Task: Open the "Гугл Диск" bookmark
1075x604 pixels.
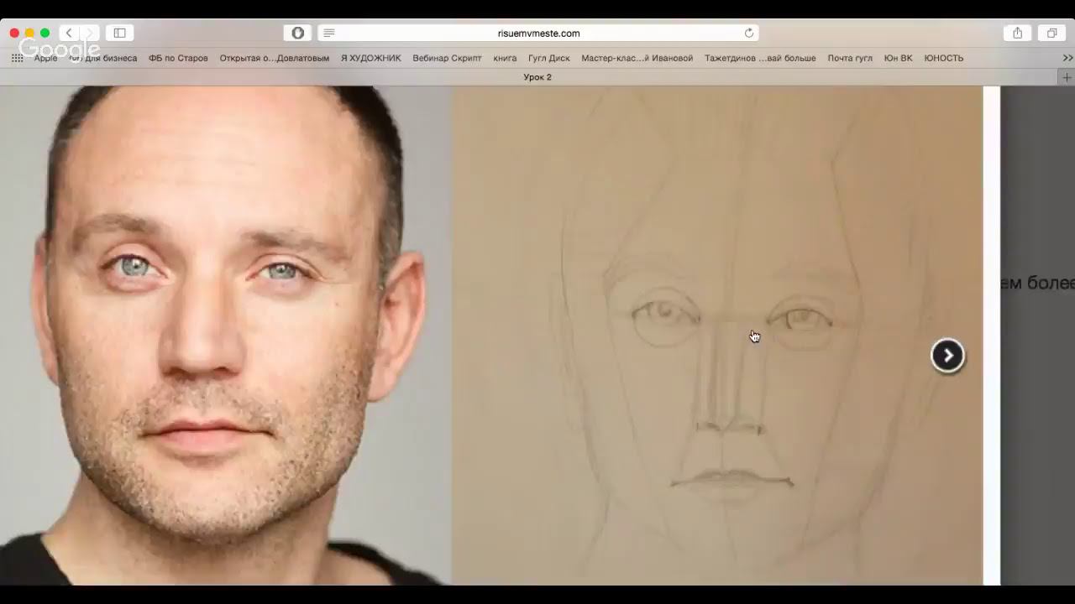Action: 548,58
